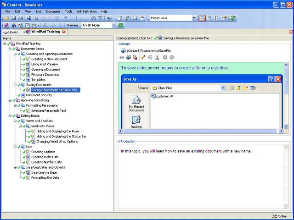Click the Name column header

click(x=58, y=38)
